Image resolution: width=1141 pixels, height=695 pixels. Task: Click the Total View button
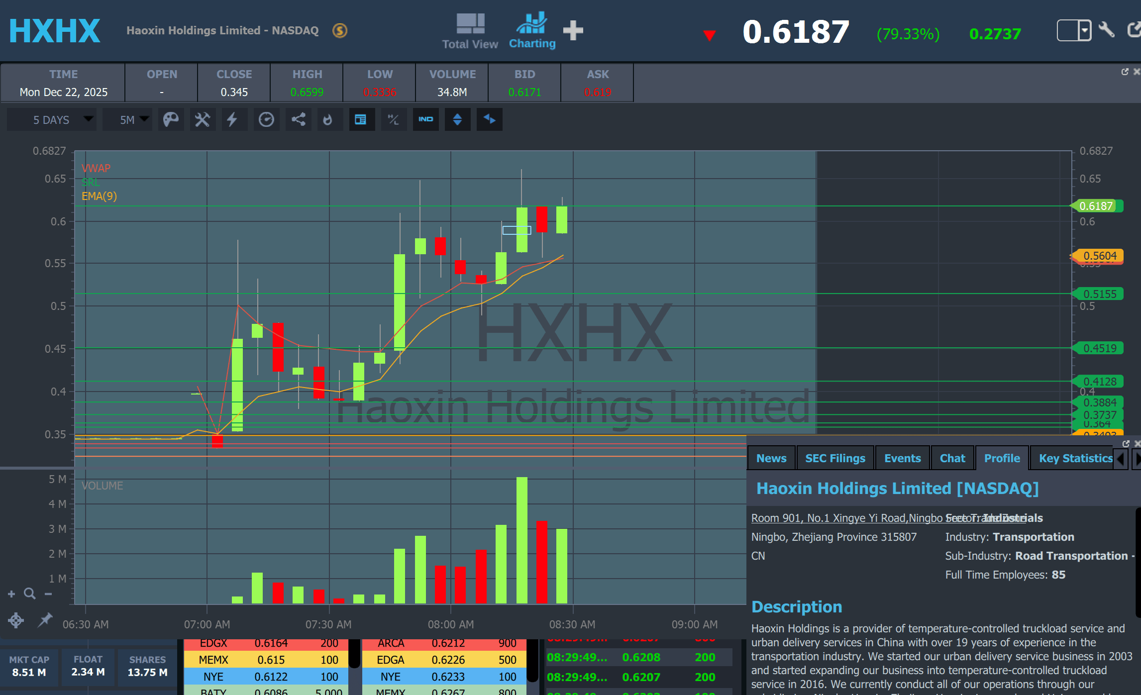click(470, 31)
